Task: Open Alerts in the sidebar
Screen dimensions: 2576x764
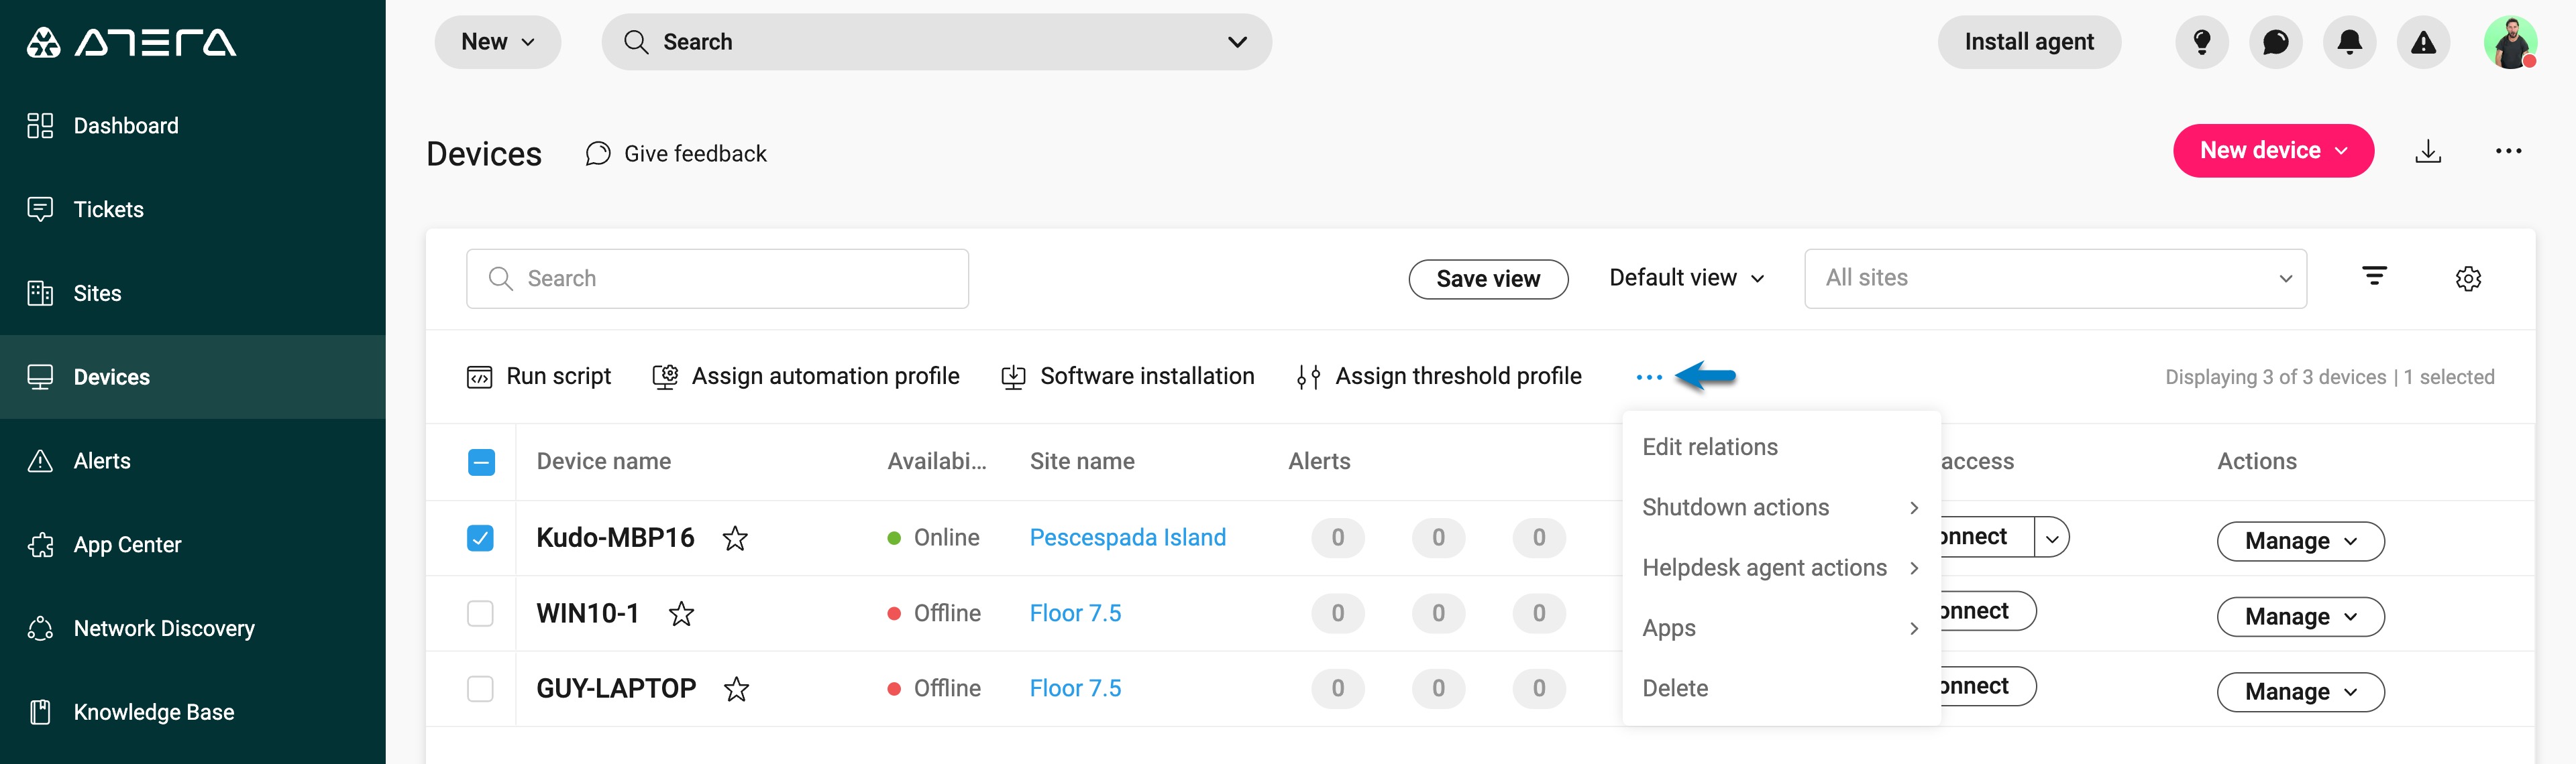Action: 192,461
